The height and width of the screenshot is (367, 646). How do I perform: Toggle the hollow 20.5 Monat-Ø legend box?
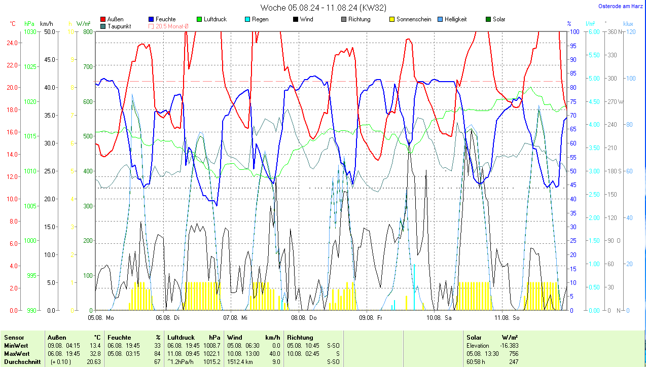click(151, 26)
